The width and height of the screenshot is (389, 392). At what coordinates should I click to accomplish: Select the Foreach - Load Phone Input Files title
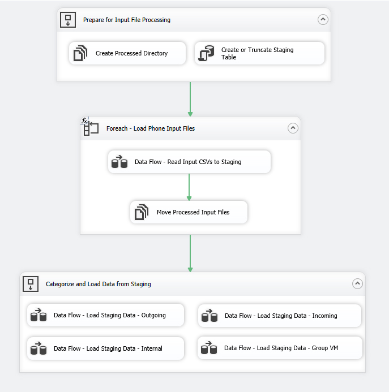(151, 128)
